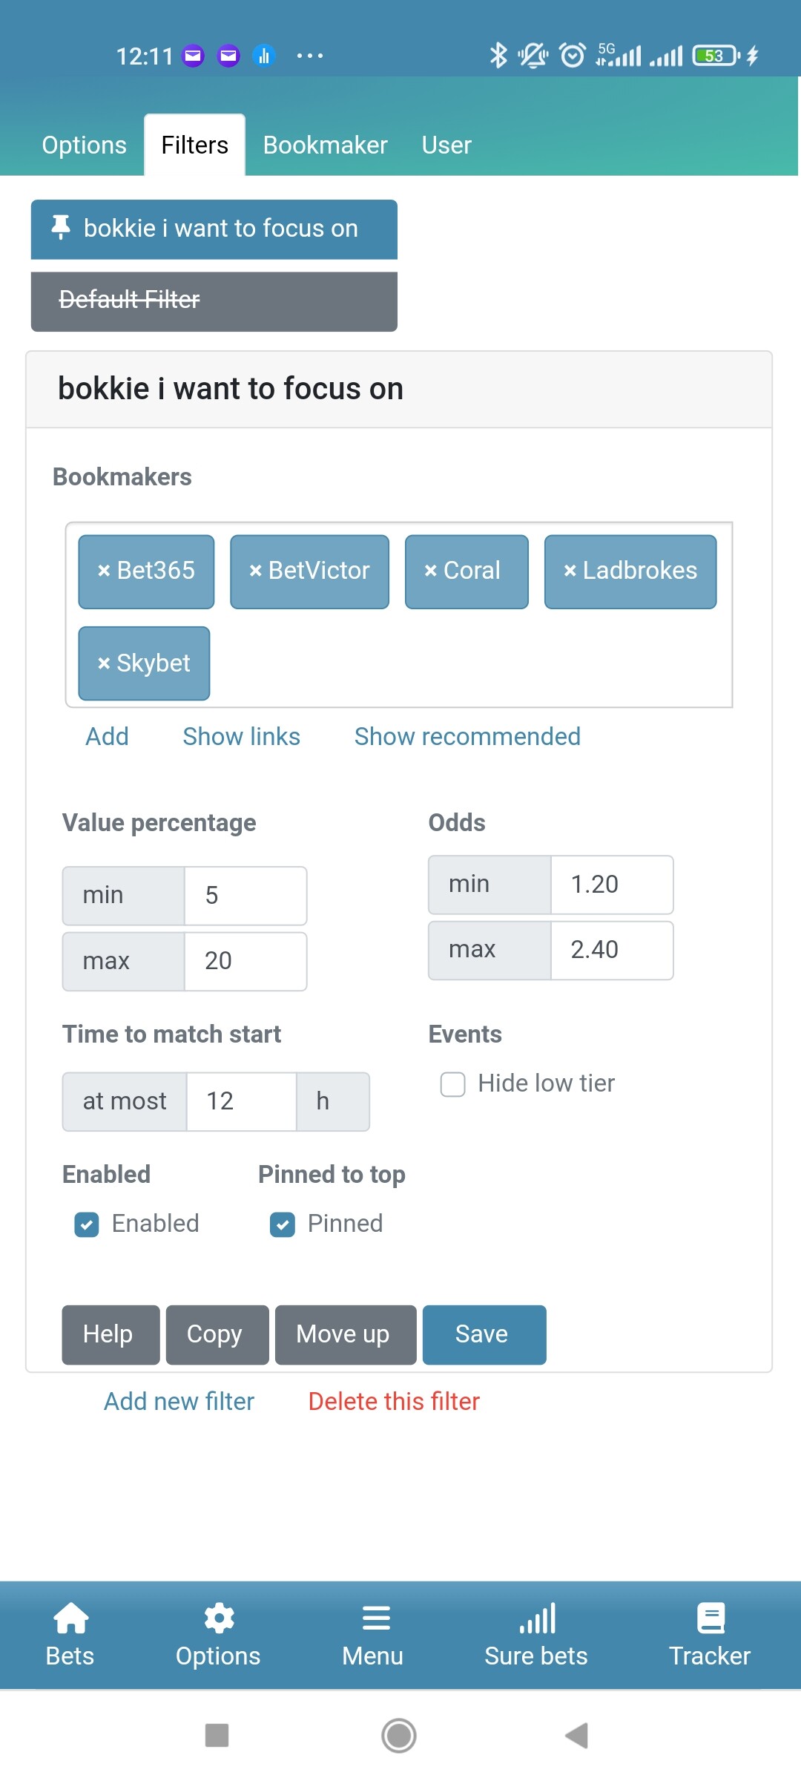The width and height of the screenshot is (801, 1781).
Task: Expand the pinned 'bokkie i want to focus on' filter
Action: (214, 229)
